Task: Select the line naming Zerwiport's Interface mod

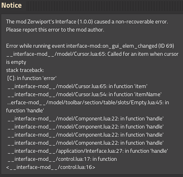Action: pyautogui.click(x=87, y=22)
